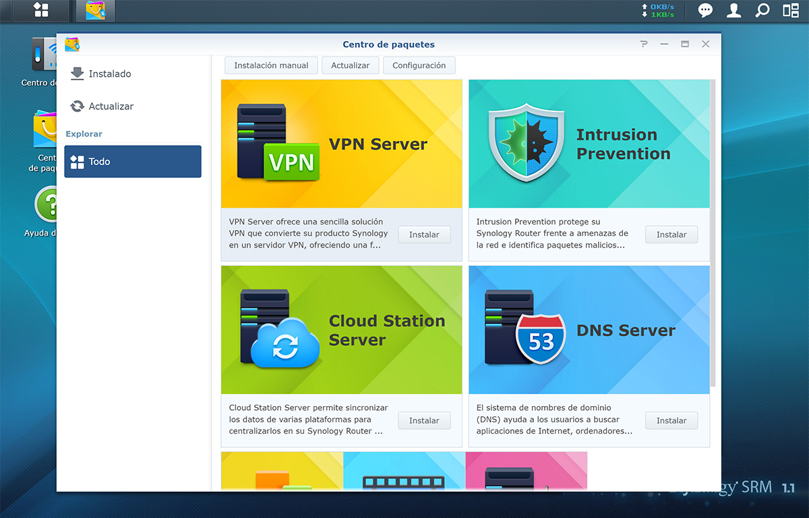
Task: Install DNS Server package
Action: point(671,420)
